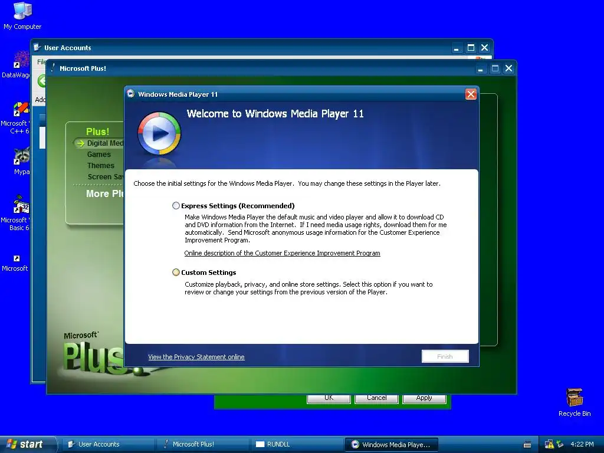Maximize the Microsoft Plus! window

495,68
